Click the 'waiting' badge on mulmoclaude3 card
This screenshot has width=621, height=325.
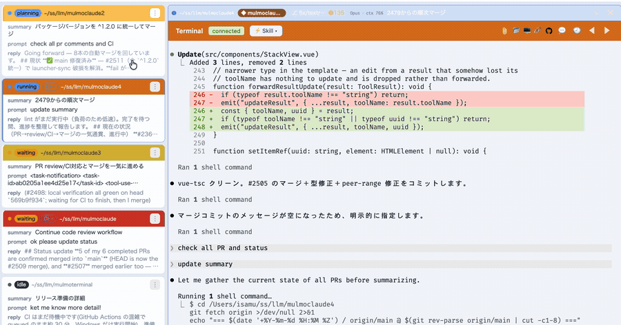point(26,153)
